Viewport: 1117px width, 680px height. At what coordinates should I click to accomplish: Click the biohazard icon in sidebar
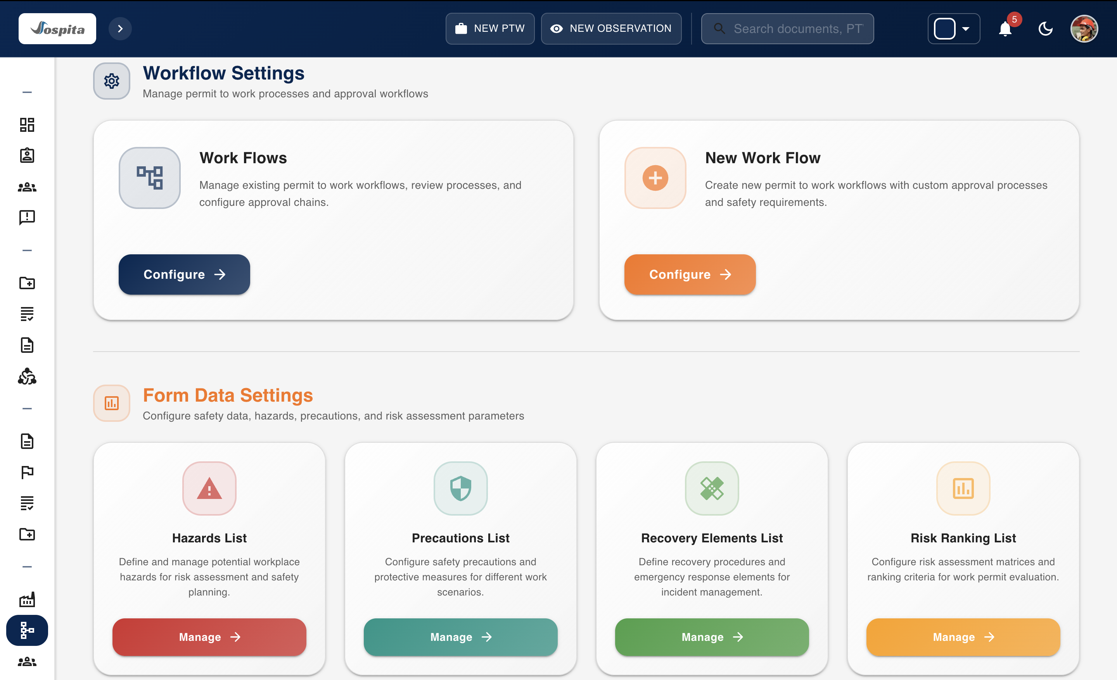(x=27, y=376)
